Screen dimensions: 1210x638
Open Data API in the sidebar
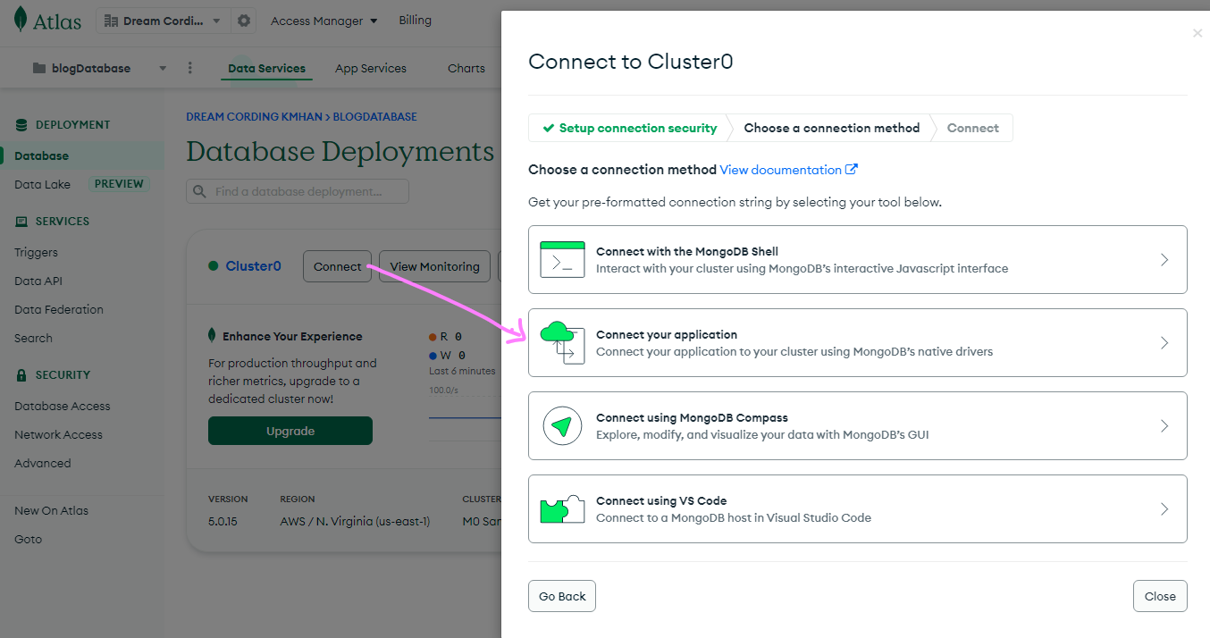point(38,281)
